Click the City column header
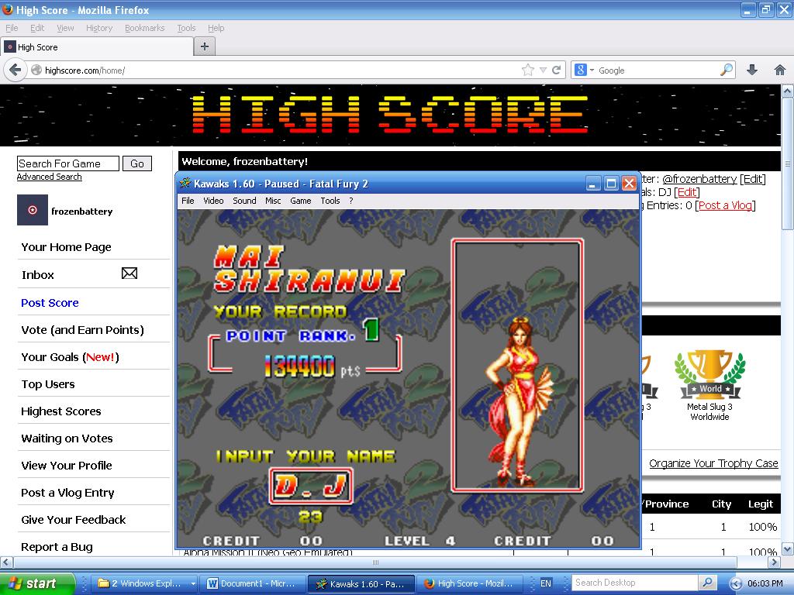Screen dimensions: 794x595 [722, 504]
